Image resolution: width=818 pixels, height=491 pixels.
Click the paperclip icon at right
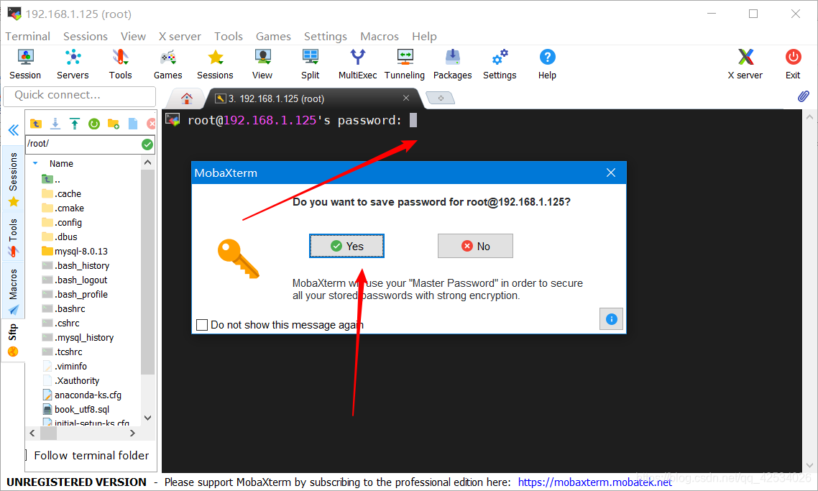804,96
